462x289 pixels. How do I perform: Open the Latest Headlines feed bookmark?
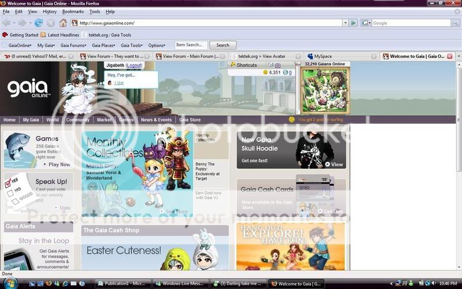point(63,35)
